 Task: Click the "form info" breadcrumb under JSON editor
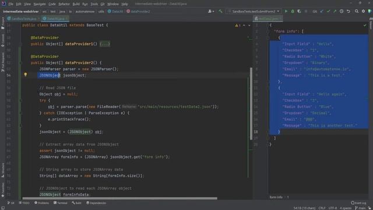point(276,197)
